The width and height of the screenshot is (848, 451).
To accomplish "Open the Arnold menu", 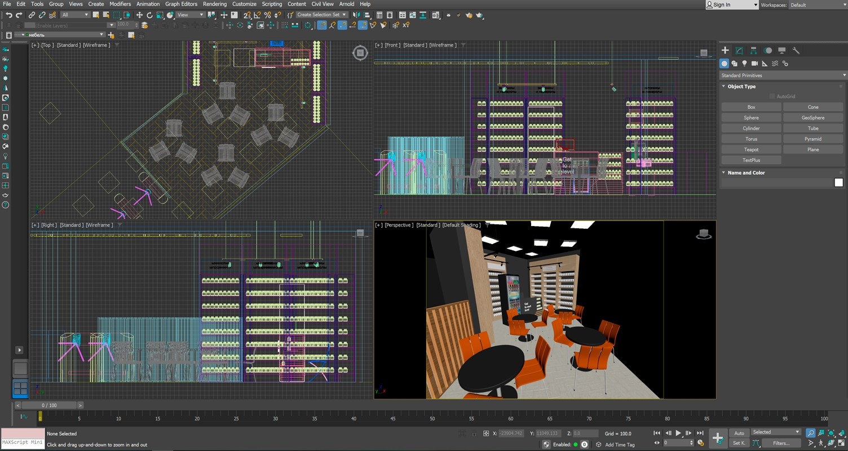I will point(347,4).
